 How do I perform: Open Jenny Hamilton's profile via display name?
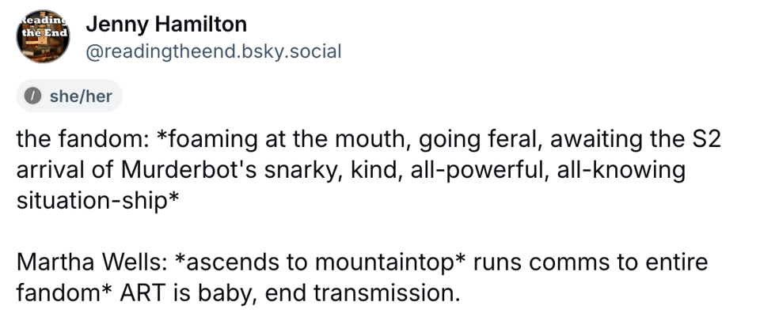[166, 25]
